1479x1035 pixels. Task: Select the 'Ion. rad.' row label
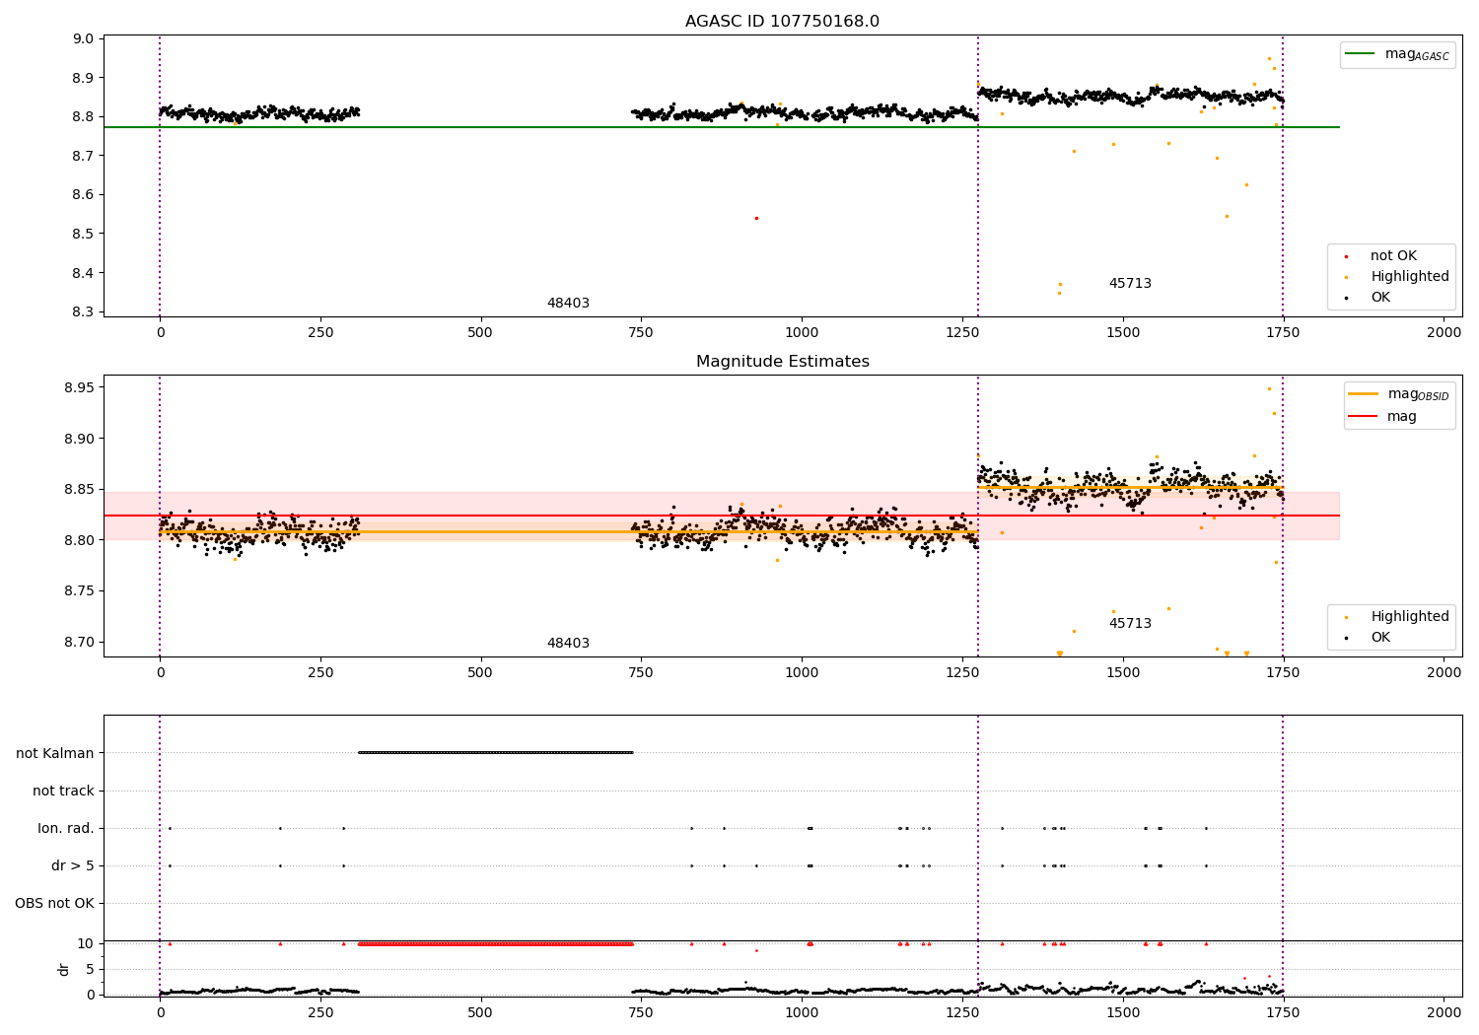coord(66,828)
